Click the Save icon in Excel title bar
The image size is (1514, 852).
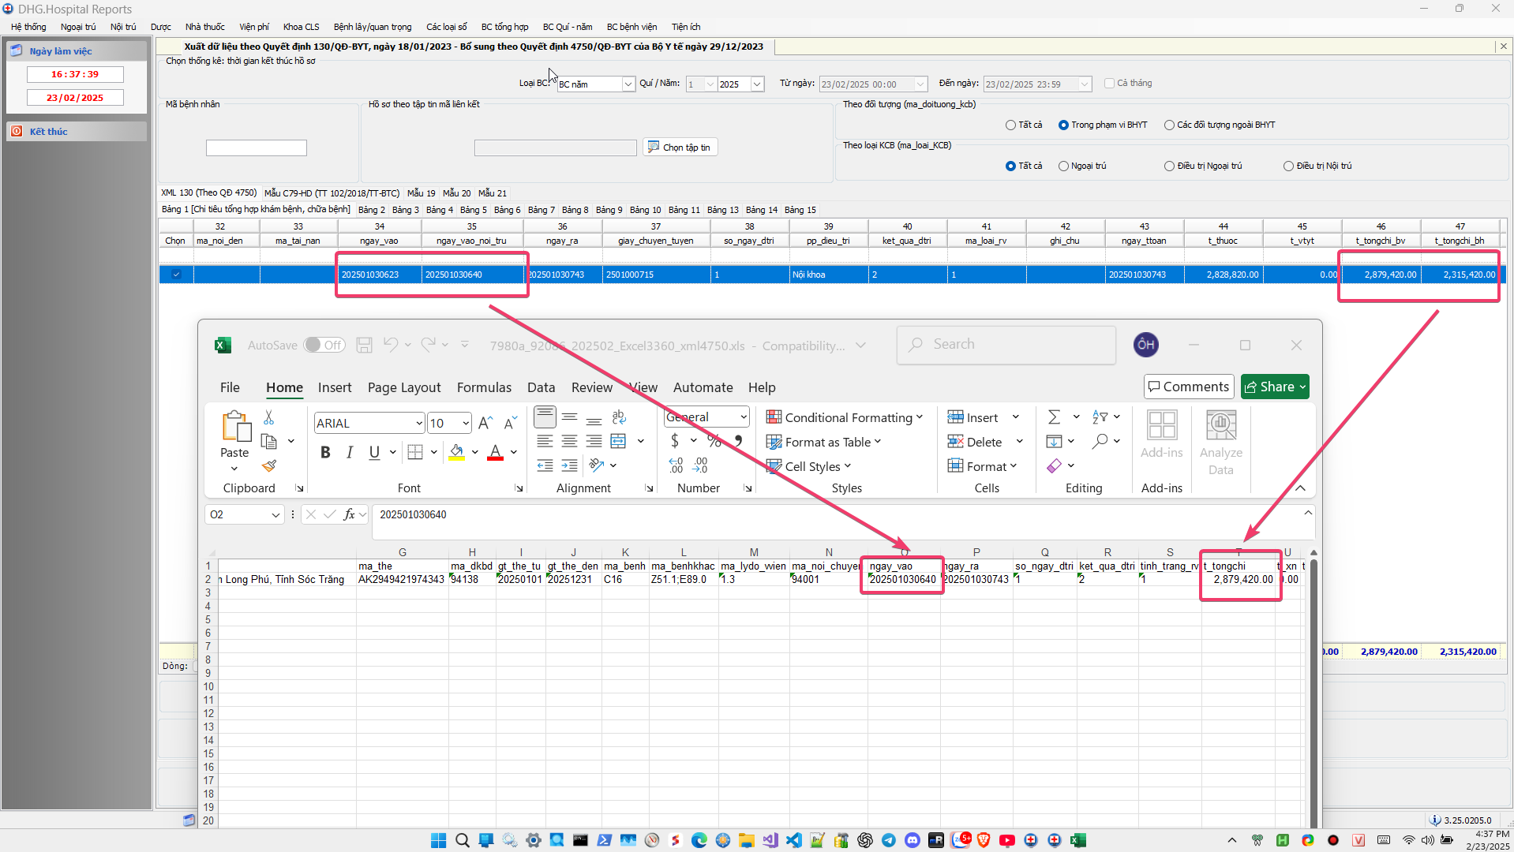[364, 346]
